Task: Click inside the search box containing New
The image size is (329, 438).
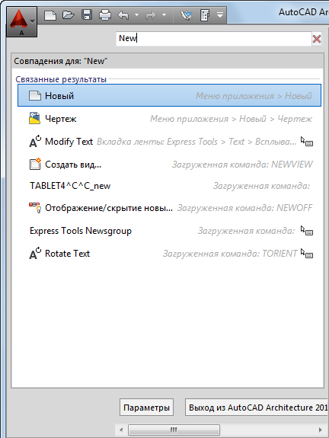Action: pyautogui.click(x=214, y=39)
